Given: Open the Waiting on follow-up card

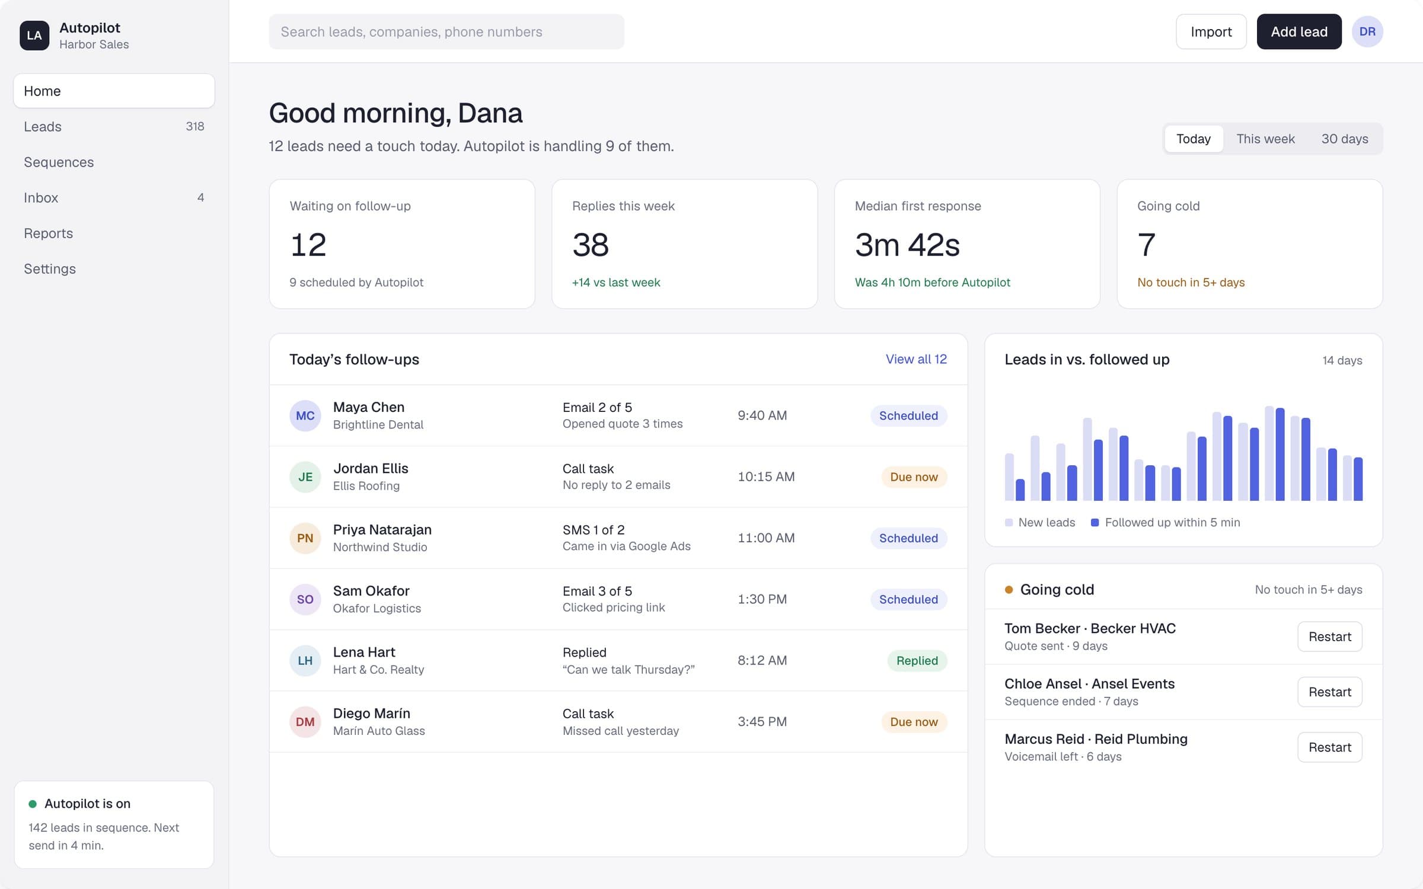Looking at the screenshot, I should tap(402, 244).
